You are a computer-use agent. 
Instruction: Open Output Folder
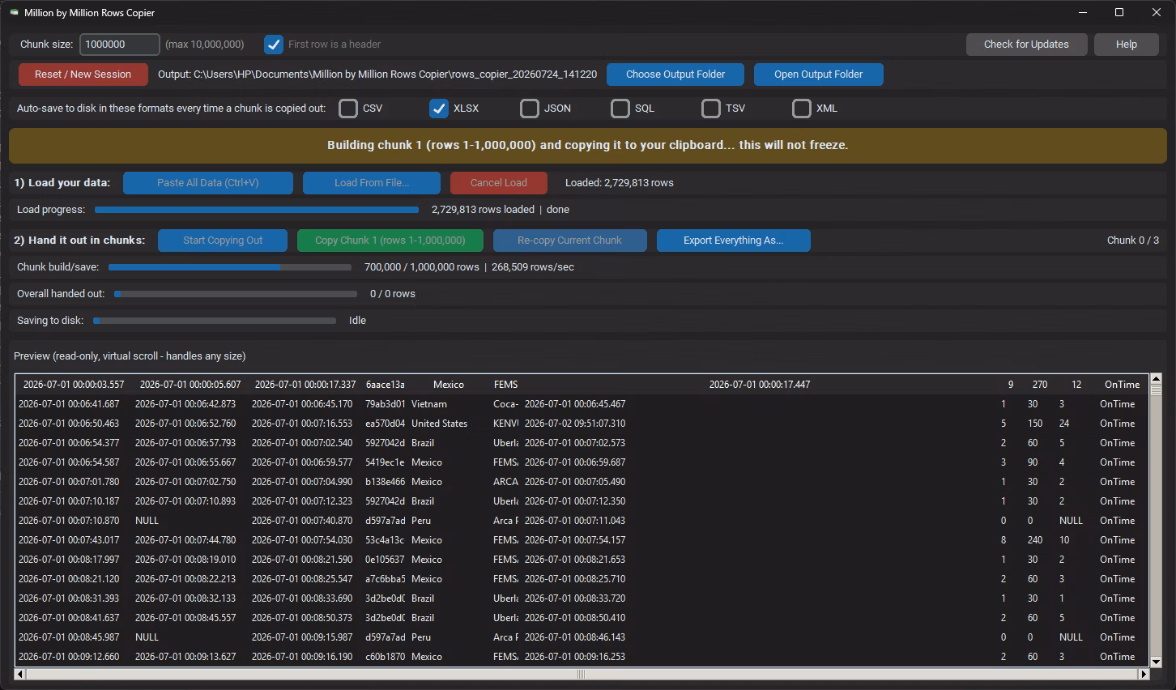point(818,75)
